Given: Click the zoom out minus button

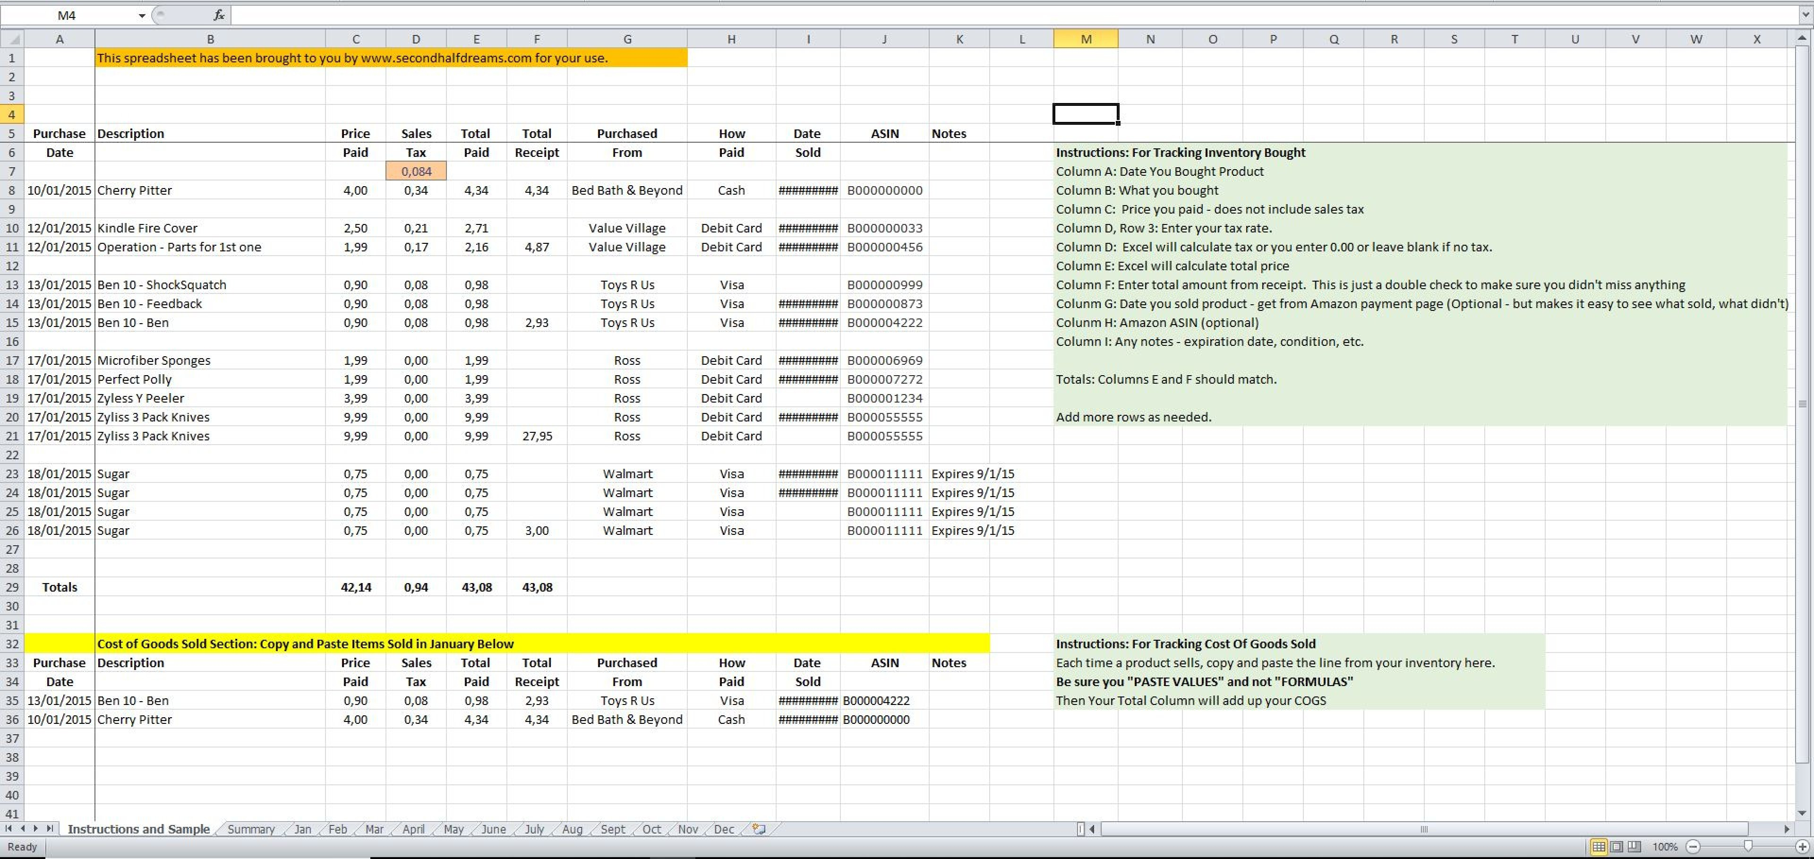Looking at the screenshot, I should (x=1694, y=846).
